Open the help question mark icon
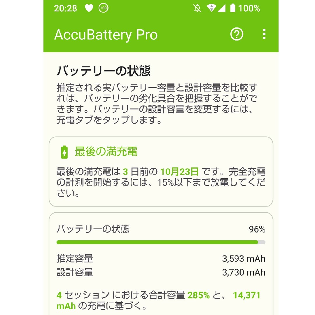This screenshot has width=315, height=315. pyautogui.click(x=237, y=34)
